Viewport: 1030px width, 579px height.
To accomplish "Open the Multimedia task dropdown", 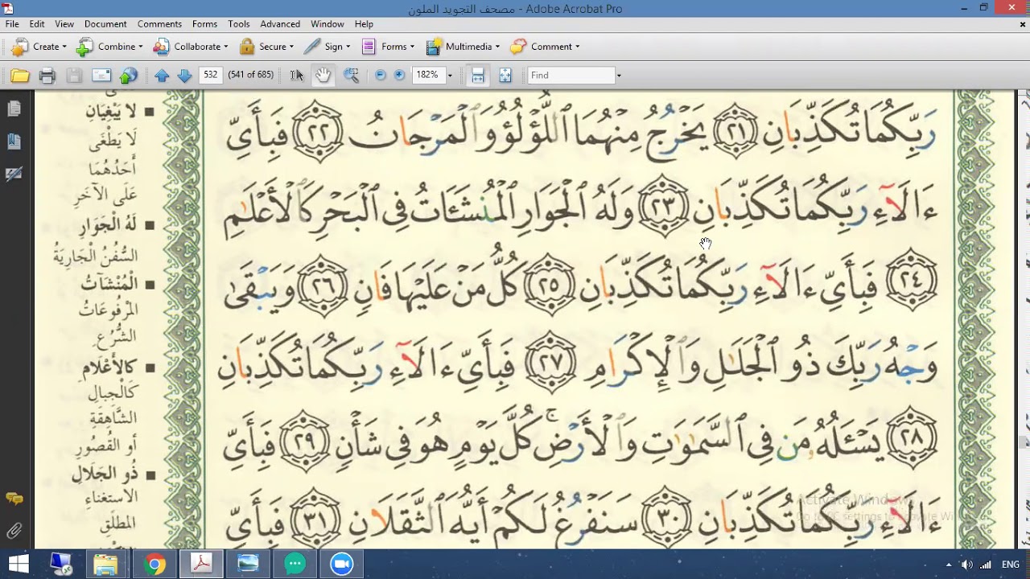I will [x=463, y=47].
